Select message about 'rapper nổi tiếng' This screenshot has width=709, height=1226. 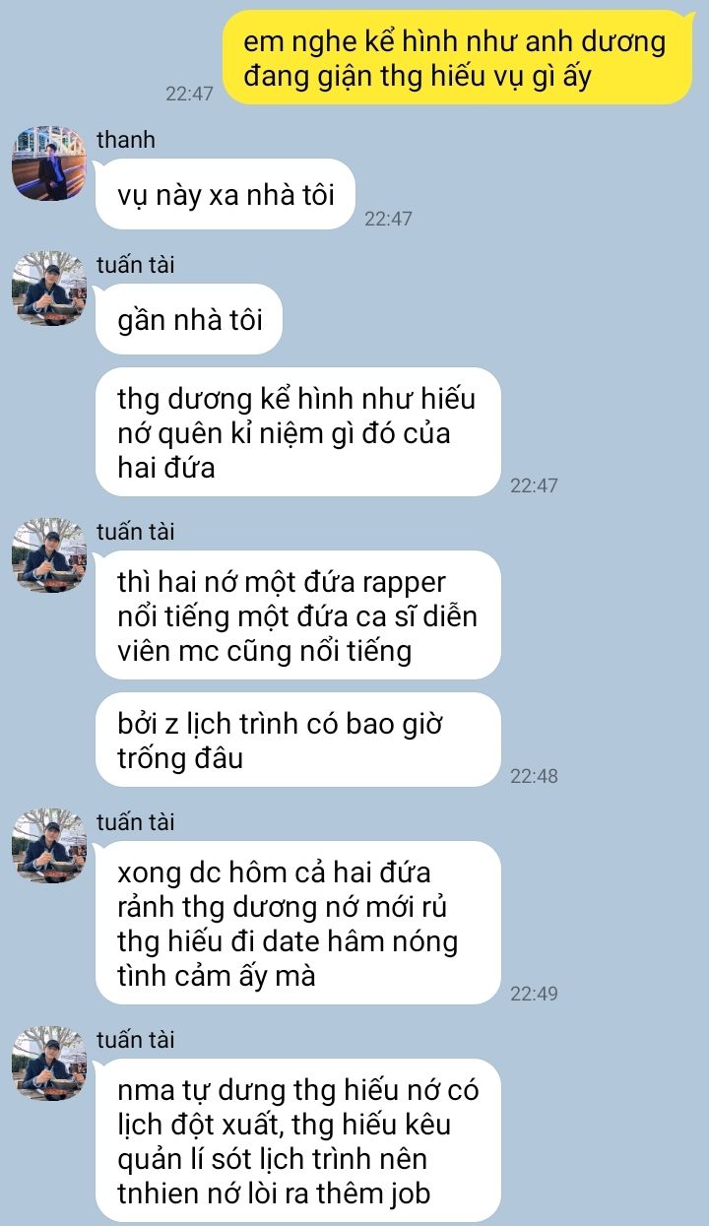[298, 615]
